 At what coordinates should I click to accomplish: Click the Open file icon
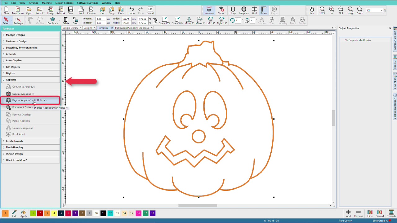(29, 11)
